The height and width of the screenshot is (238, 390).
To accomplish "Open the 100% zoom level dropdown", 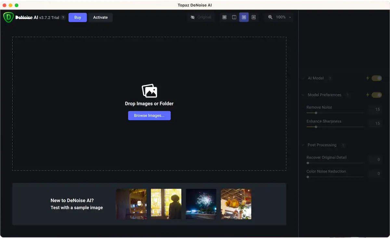I will (283, 17).
